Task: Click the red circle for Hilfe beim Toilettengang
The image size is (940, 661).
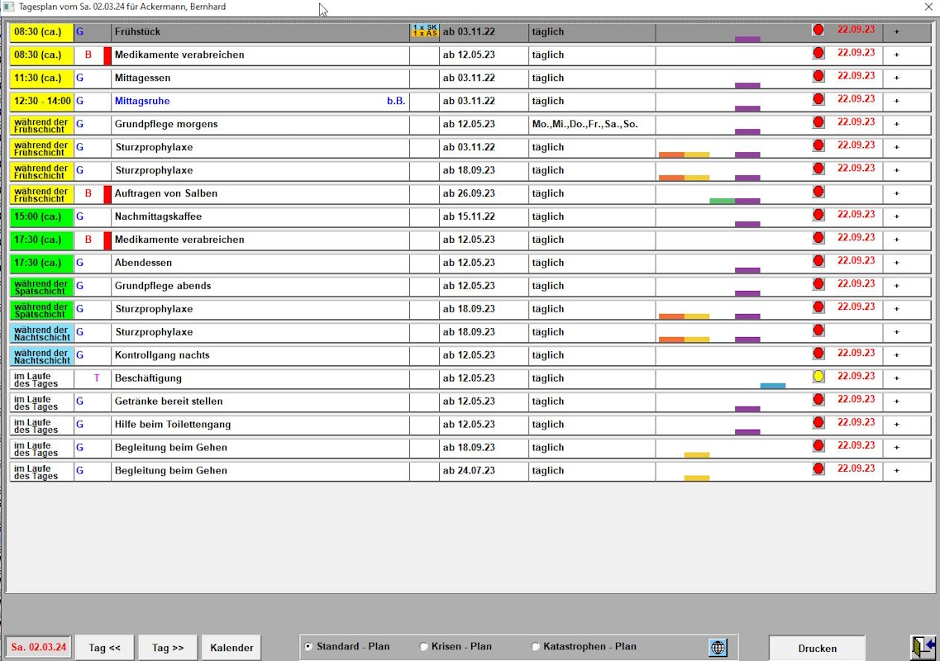Action: tap(818, 423)
